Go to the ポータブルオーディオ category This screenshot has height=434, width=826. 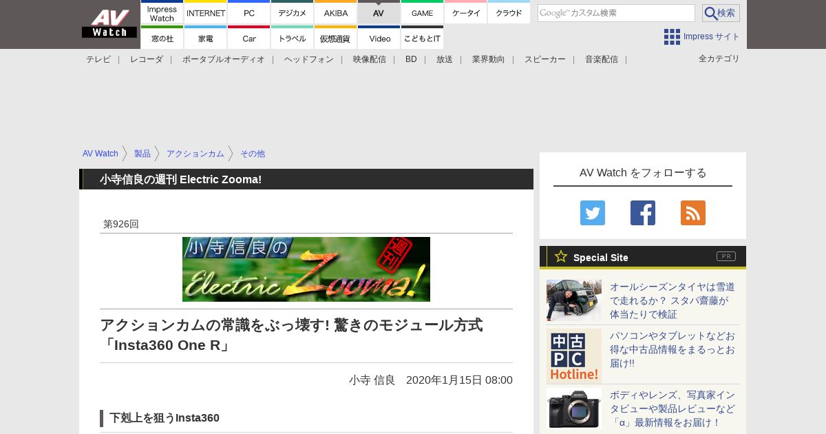pos(224,59)
